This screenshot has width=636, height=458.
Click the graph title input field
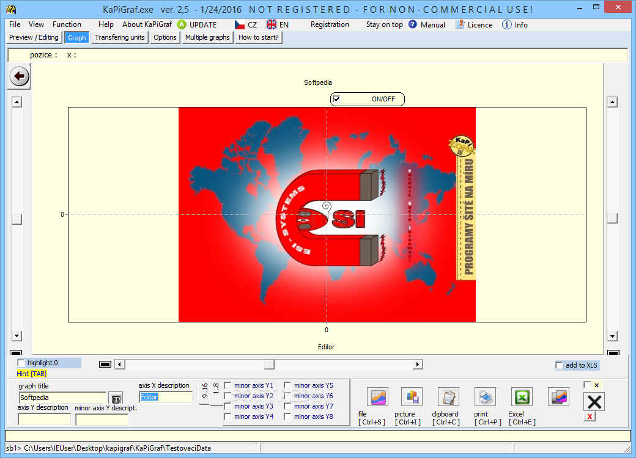(x=62, y=398)
